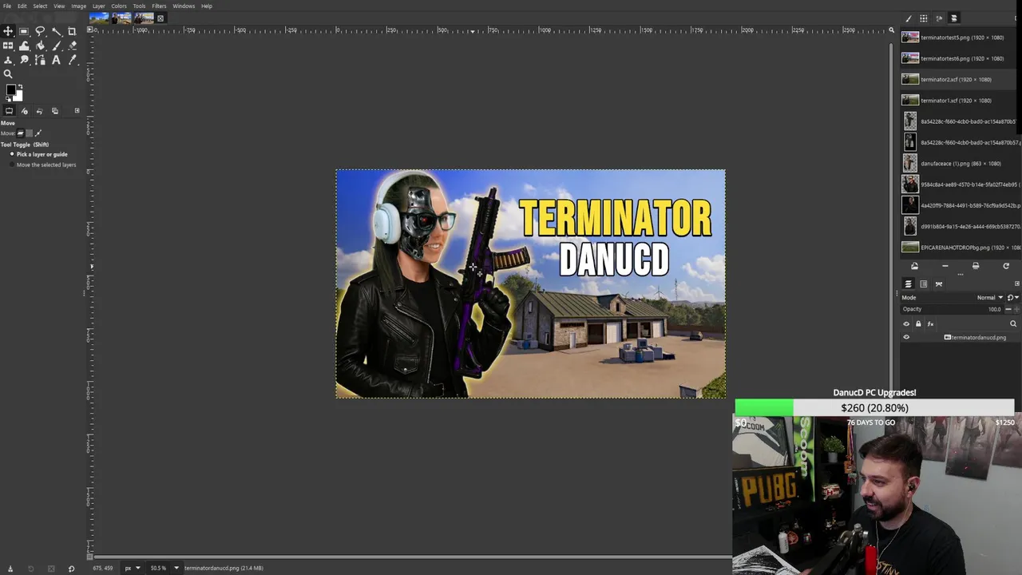Search layers with magnifier icon

(1013, 323)
